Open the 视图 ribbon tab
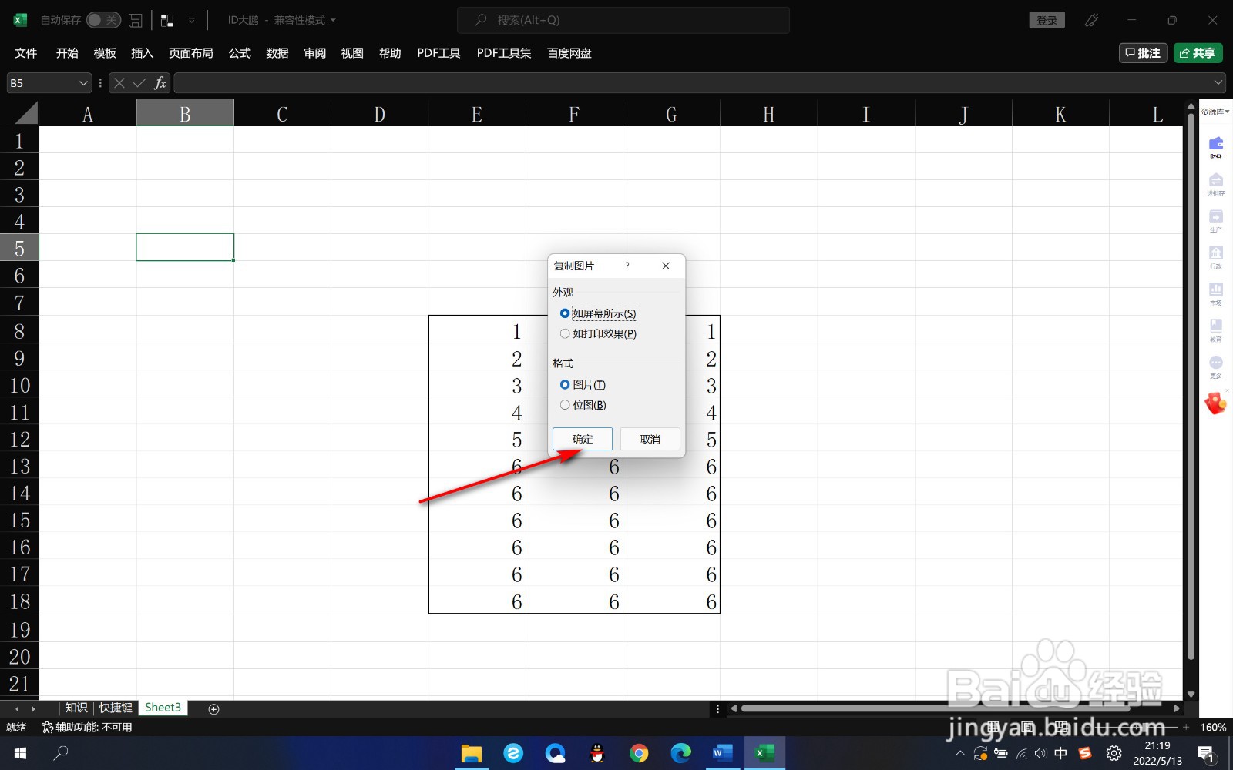The image size is (1233, 770). pos(352,53)
